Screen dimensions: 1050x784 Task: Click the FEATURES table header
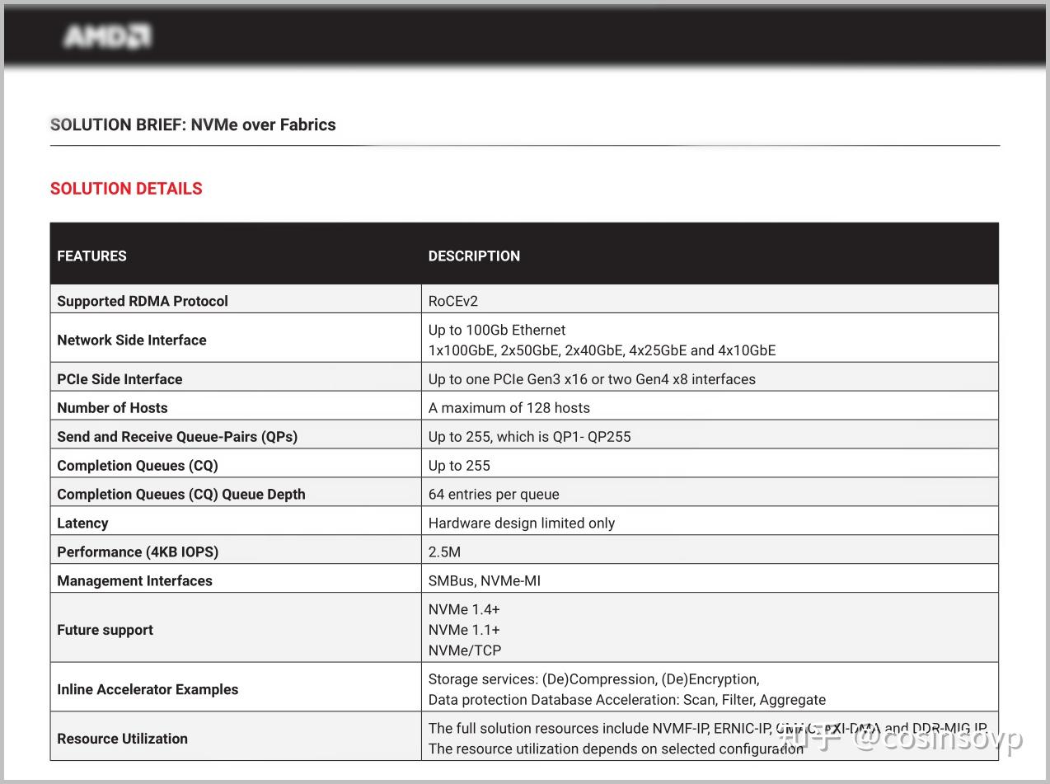click(91, 256)
